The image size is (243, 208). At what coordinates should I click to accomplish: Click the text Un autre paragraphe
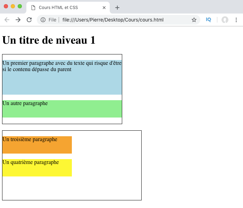coord(25,103)
